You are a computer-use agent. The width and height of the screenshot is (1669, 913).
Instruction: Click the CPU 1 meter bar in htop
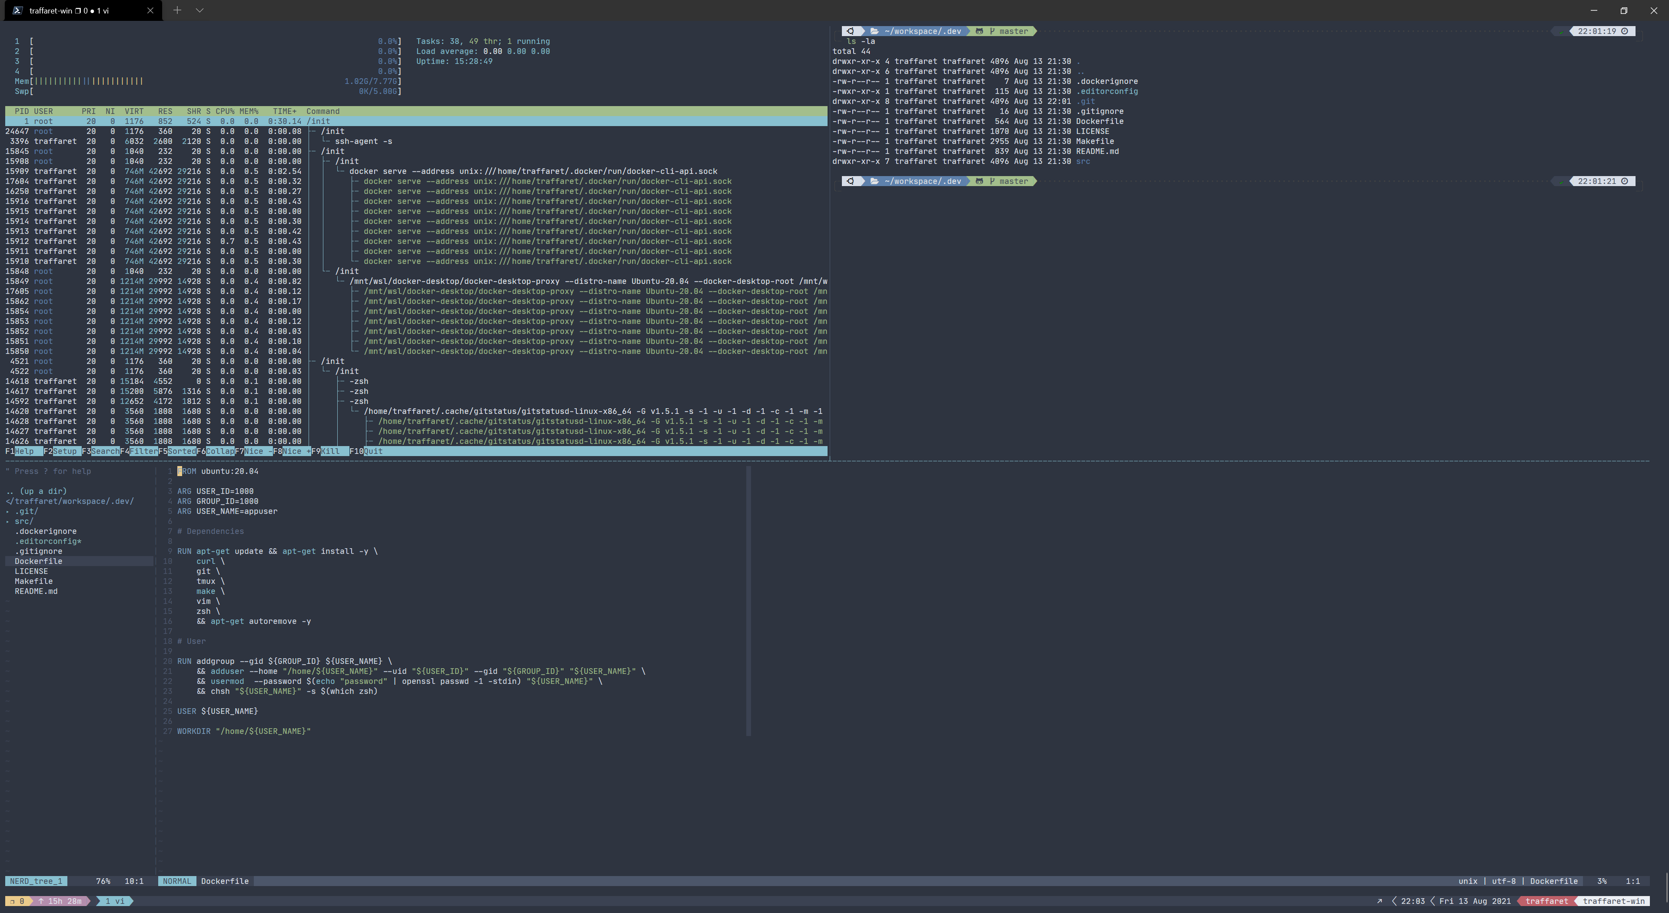coord(207,41)
